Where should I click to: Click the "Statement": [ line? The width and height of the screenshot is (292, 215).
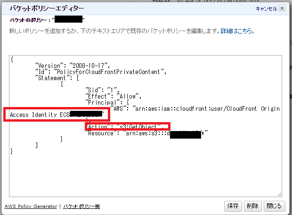57,78
